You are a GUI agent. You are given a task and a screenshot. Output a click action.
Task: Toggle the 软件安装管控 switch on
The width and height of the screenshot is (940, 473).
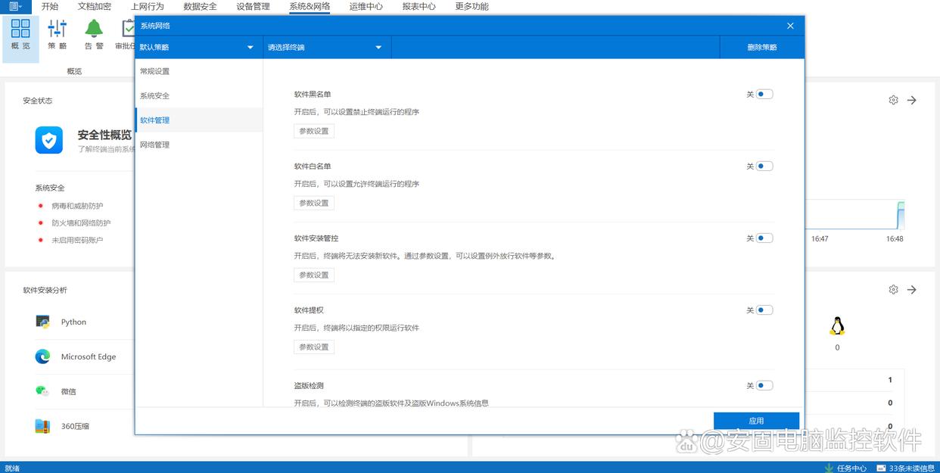coord(764,238)
